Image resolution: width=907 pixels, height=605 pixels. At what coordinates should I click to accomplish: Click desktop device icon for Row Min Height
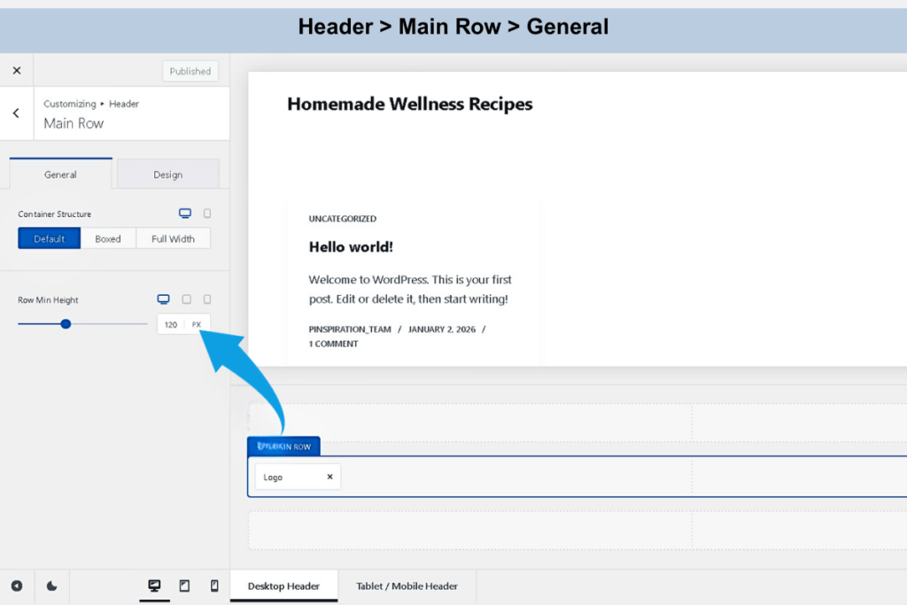click(x=163, y=299)
